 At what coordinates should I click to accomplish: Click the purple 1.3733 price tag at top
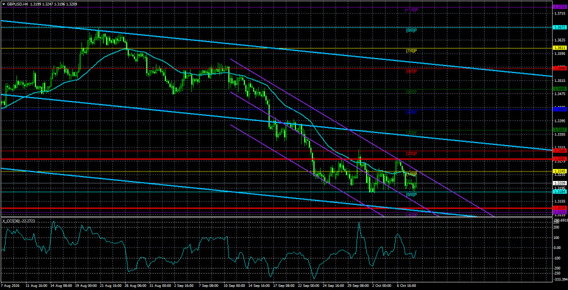coord(559,7)
